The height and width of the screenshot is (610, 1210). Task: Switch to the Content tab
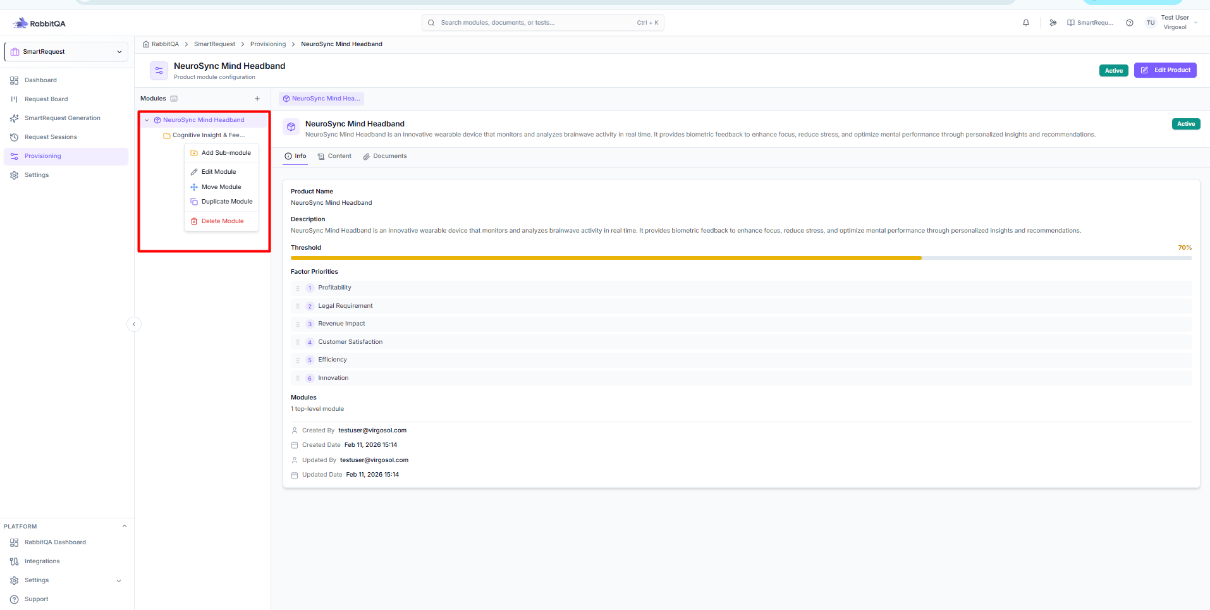[334, 156]
